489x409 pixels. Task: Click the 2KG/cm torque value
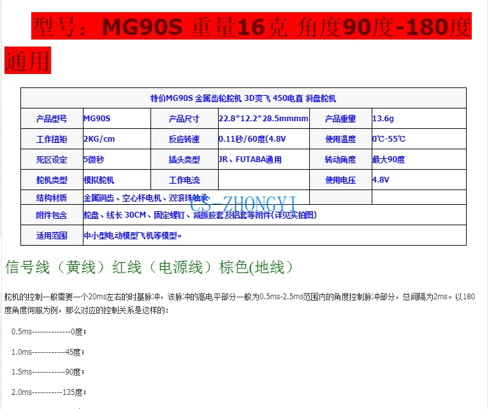pyautogui.click(x=99, y=139)
